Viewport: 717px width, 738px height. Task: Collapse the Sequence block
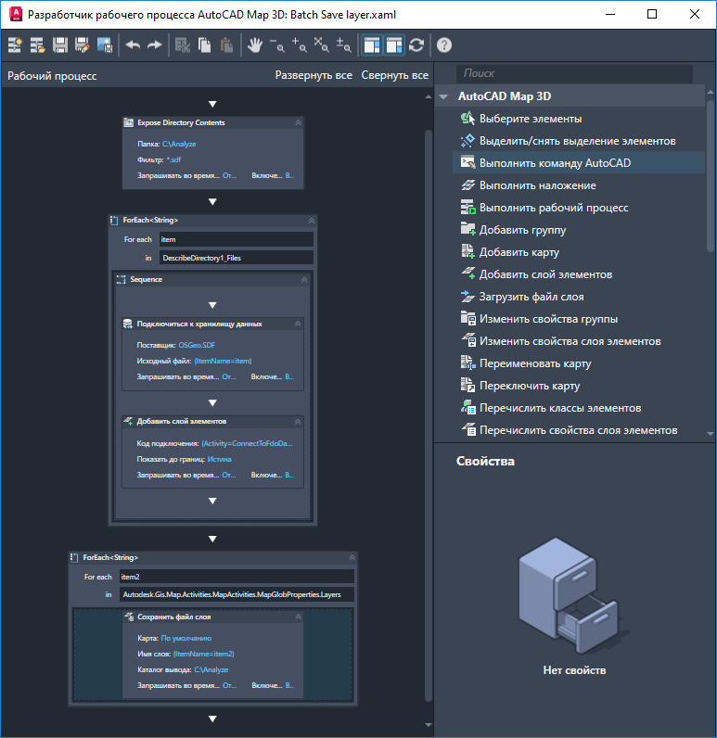click(304, 280)
